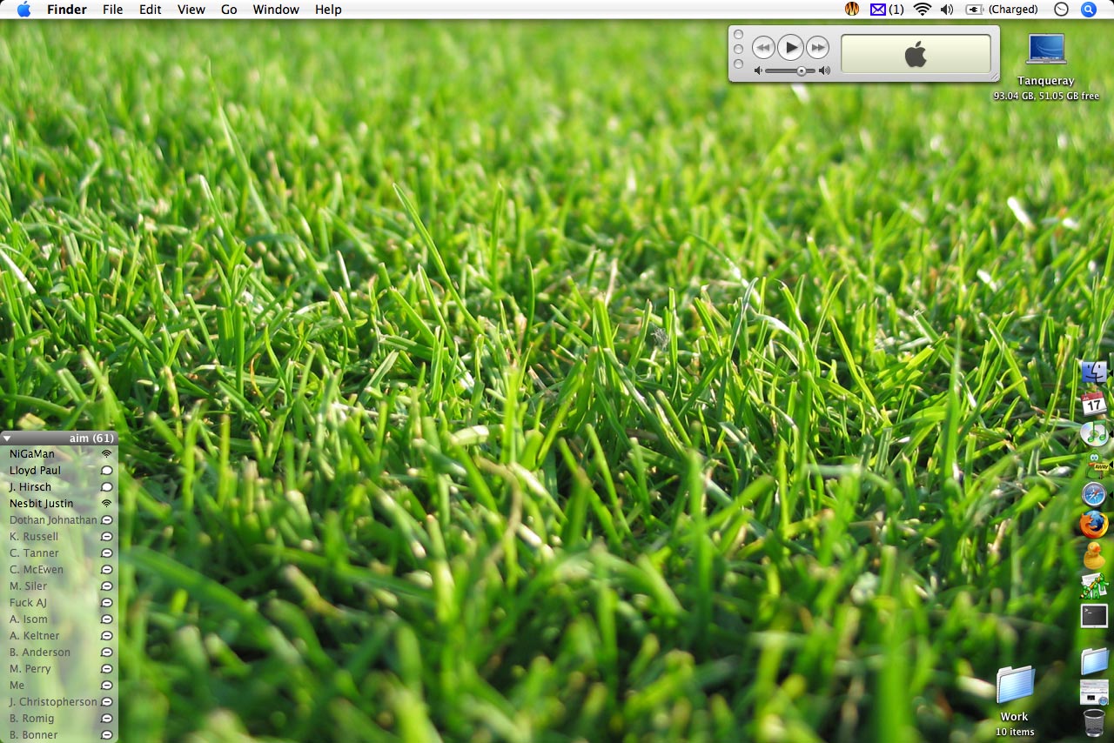
Task: Open the green buddies messenger Dock icon
Action: [1094, 586]
